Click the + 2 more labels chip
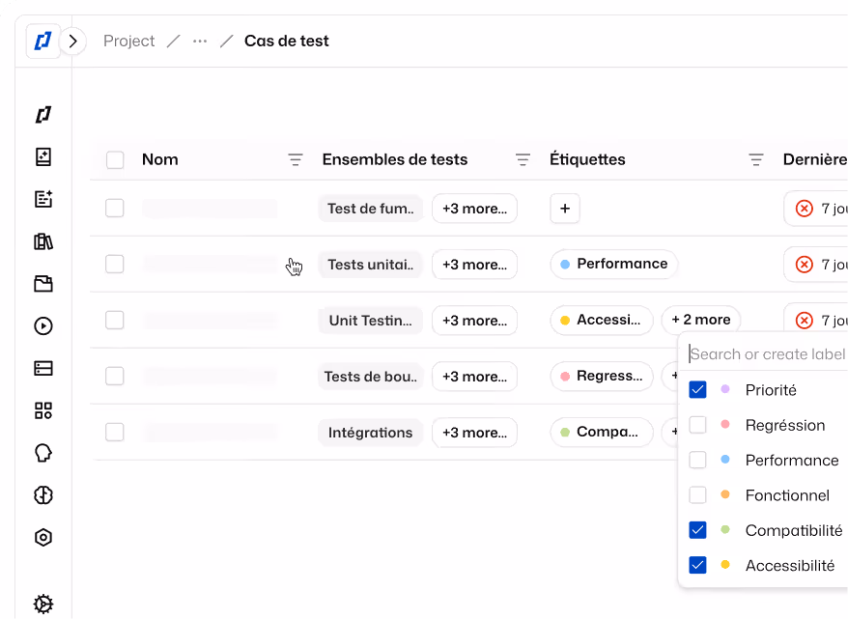The image size is (848, 619). click(x=701, y=320)
